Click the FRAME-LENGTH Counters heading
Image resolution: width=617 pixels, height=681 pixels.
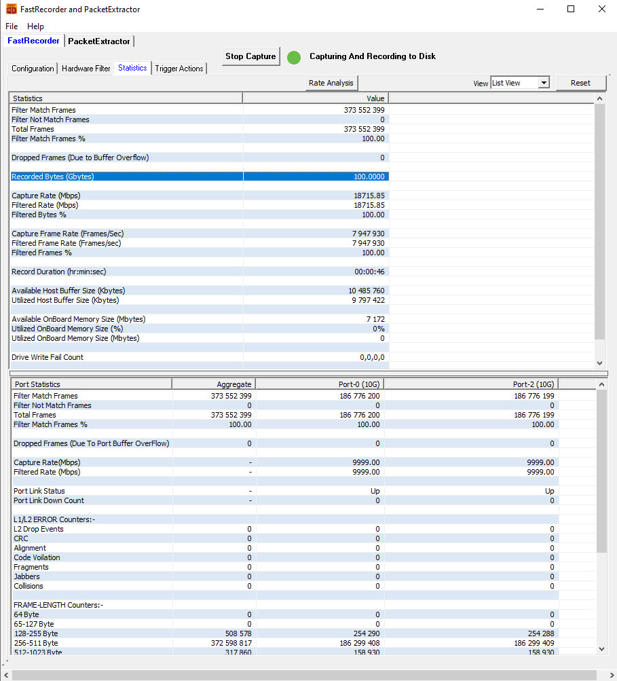coord(58,605)
